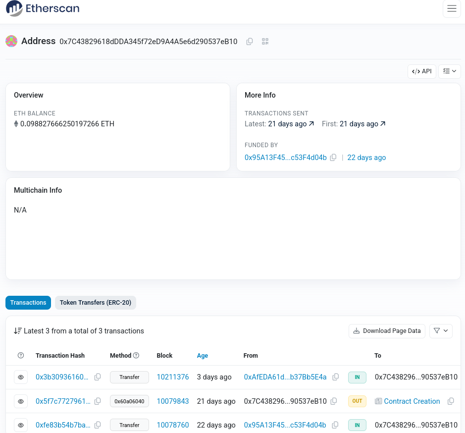Copy transaction hash 0x3b30936160
Image resolution: width=465 pixels, height=433 pixels.
[98, 377]
